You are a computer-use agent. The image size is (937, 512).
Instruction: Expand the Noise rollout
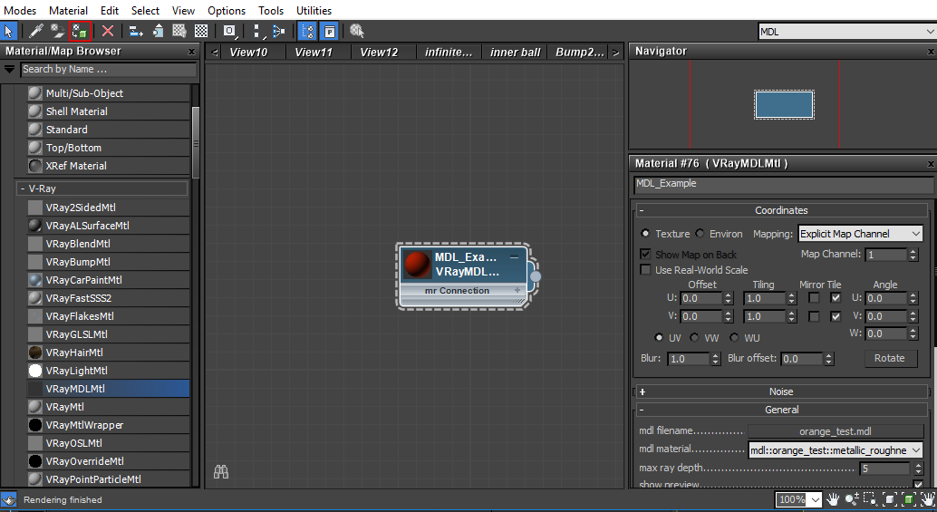[x=780, y=391]
